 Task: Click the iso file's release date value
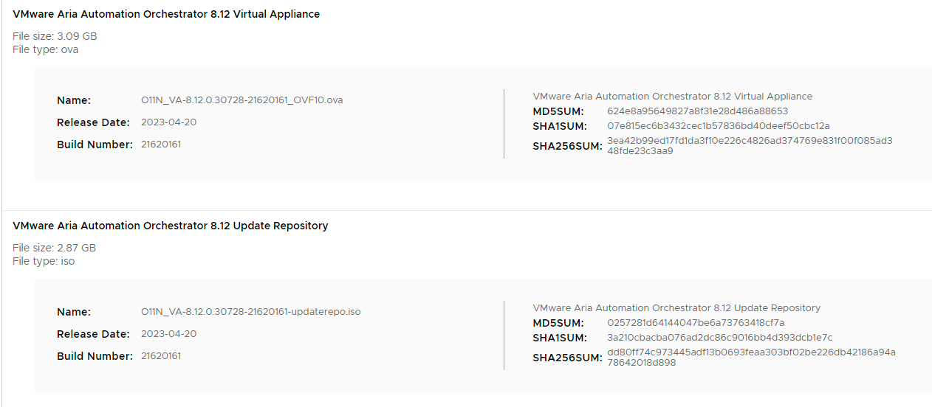pyautogui.click(x=168, y=334)
